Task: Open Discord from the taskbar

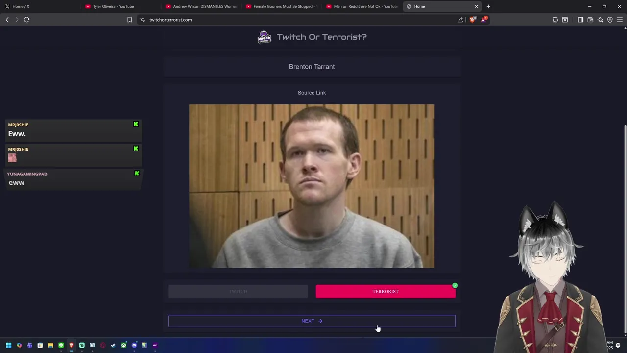Action: [134, 345]
